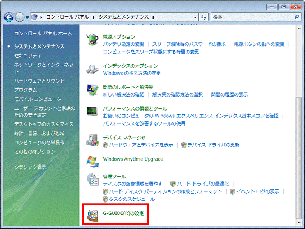The height and width of the screenshot is (229, 305).
Task: Click the scrollbar down arrow
Action: point(299,223)
